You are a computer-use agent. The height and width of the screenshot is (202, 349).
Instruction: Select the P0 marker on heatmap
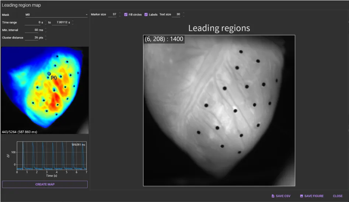coord(49,74)
